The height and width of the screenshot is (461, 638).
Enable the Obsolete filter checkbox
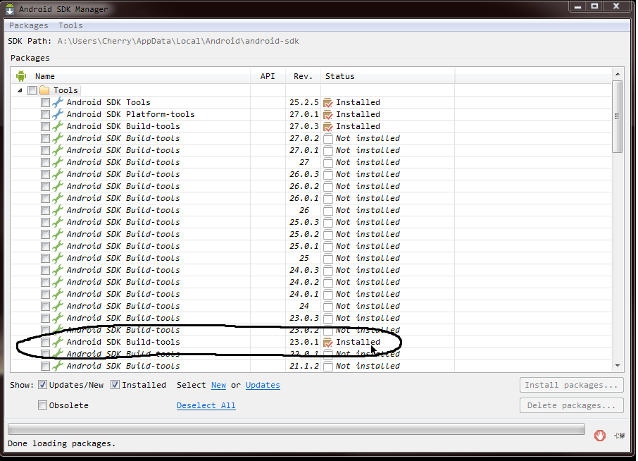point(42,405)
